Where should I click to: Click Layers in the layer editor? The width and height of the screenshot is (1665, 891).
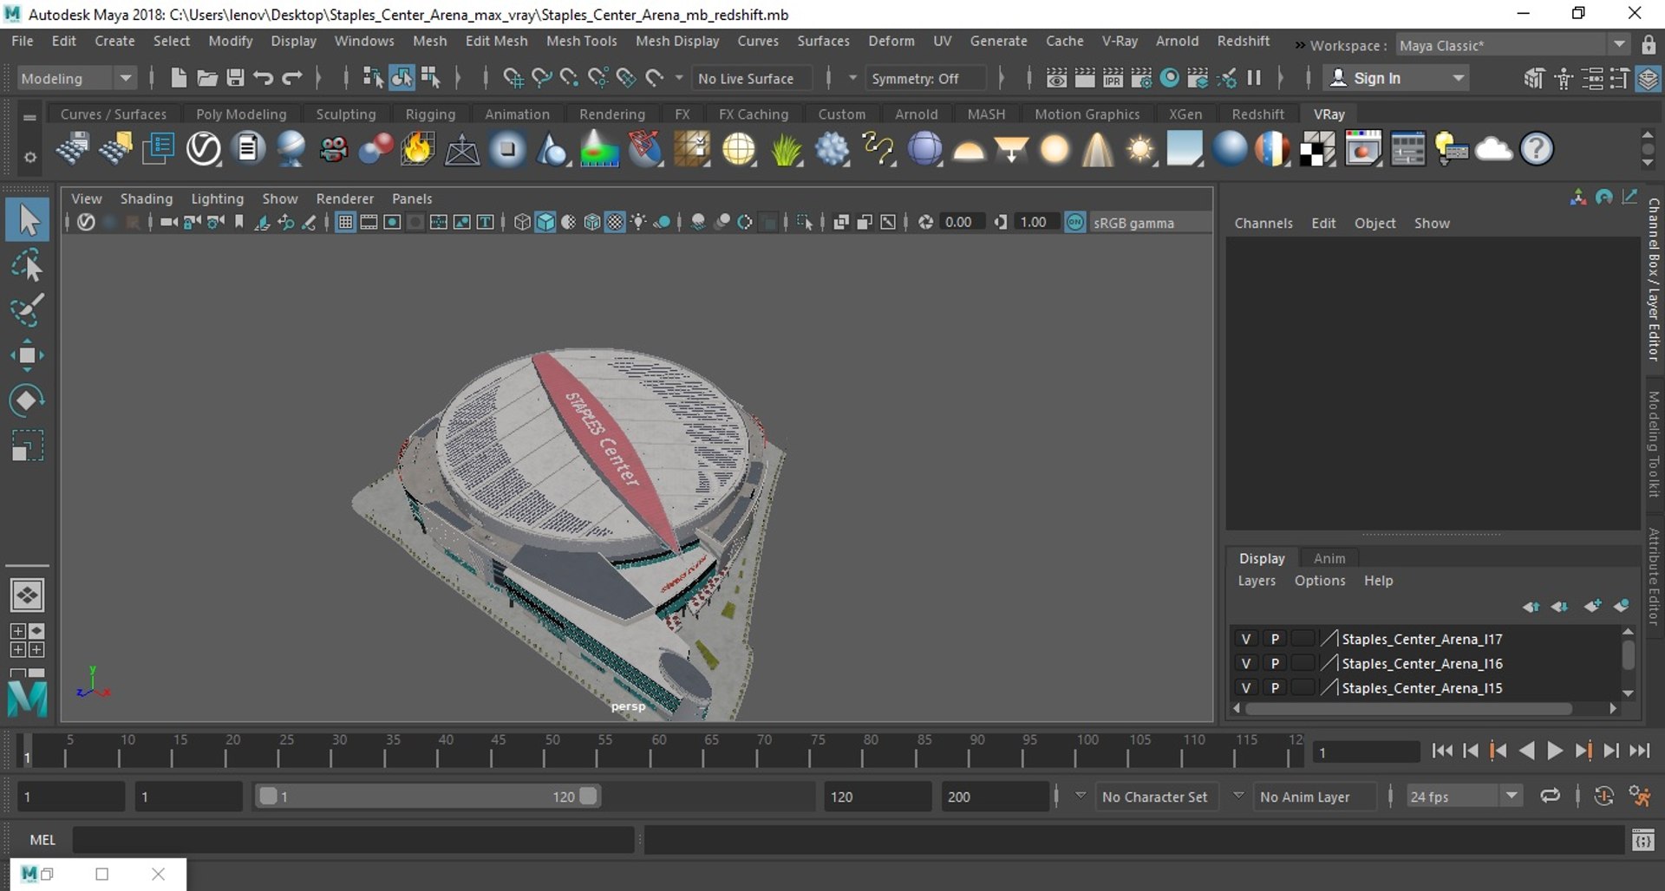[1257, 581]
